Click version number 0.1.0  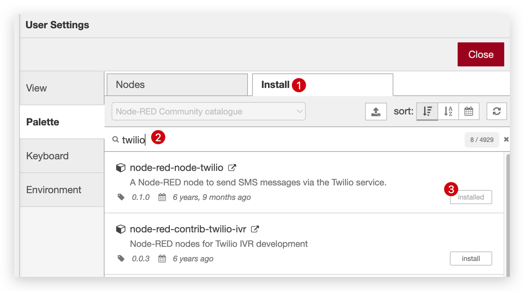click(141, 197)
